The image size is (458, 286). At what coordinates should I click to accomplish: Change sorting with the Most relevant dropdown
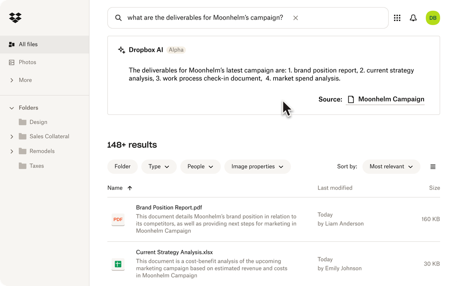click(391, 166)
